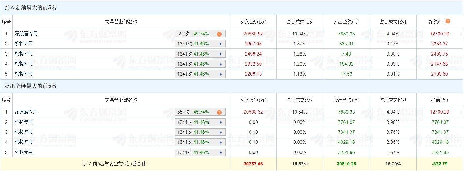This screenshot has height=172, width=464.
Task: Expand the 机构专用 row with buy amount 2498.24
Action: click(220, 54)
